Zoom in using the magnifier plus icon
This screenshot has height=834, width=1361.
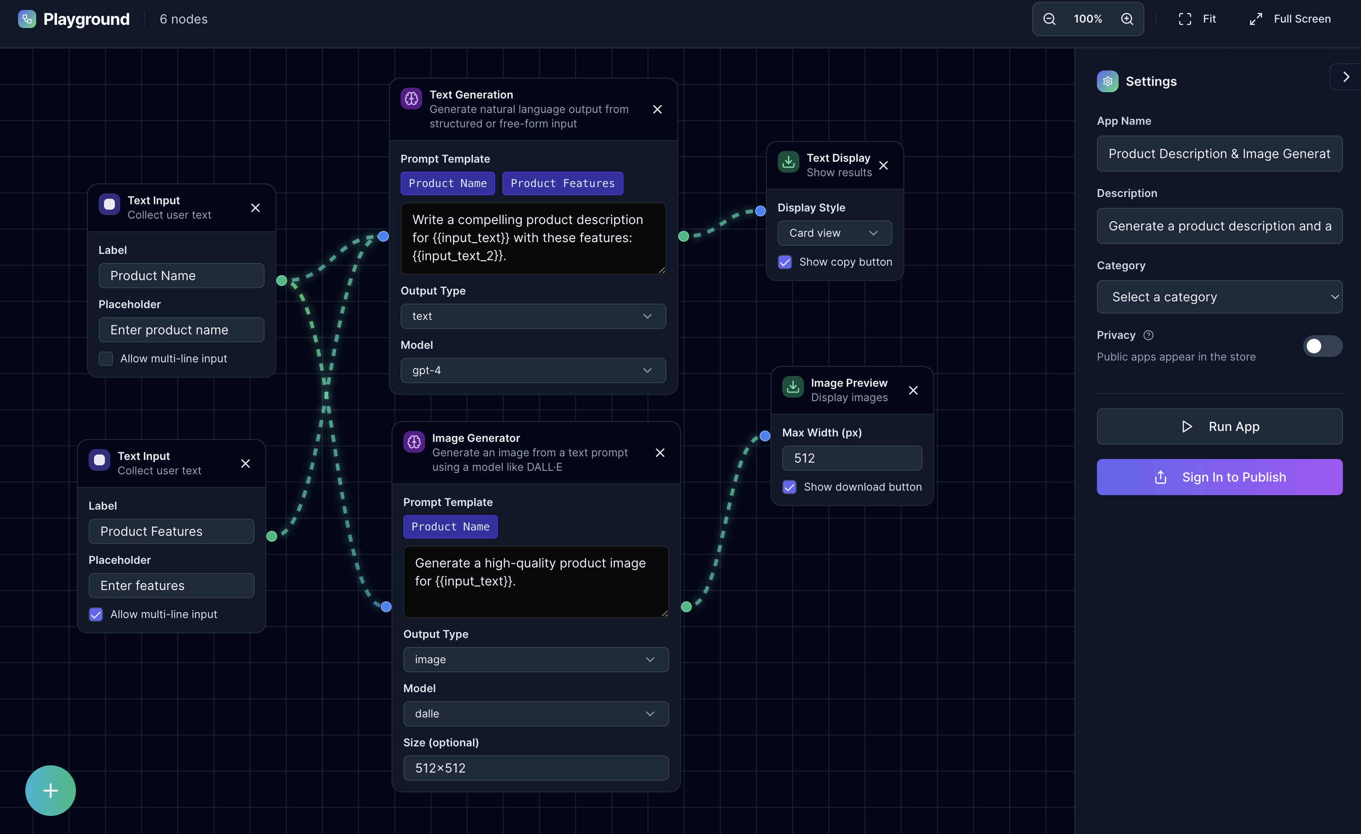(x=1127, y=18)
